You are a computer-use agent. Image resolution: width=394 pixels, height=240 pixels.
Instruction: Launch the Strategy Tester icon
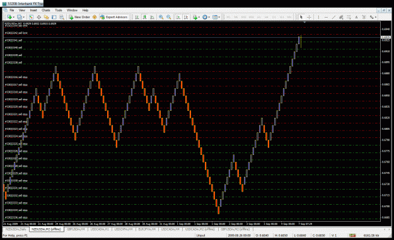tap(62, 17)
